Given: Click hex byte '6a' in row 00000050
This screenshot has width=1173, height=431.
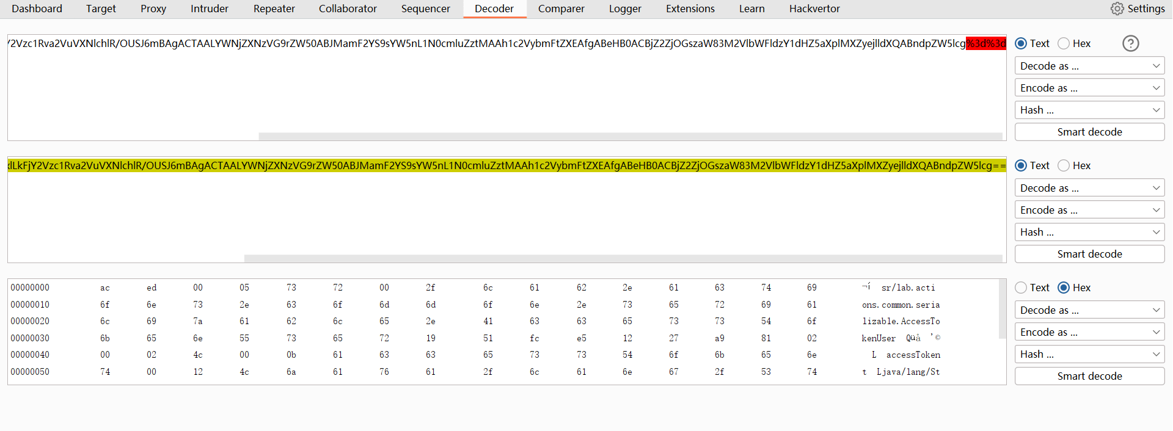Looking at the screenshot, I should coord(291,372).
